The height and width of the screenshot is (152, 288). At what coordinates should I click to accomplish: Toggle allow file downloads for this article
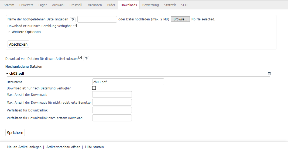80,58
